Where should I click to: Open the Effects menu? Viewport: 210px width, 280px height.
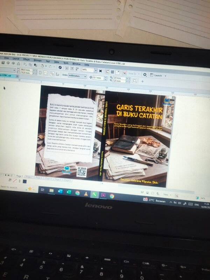(27, 59)
